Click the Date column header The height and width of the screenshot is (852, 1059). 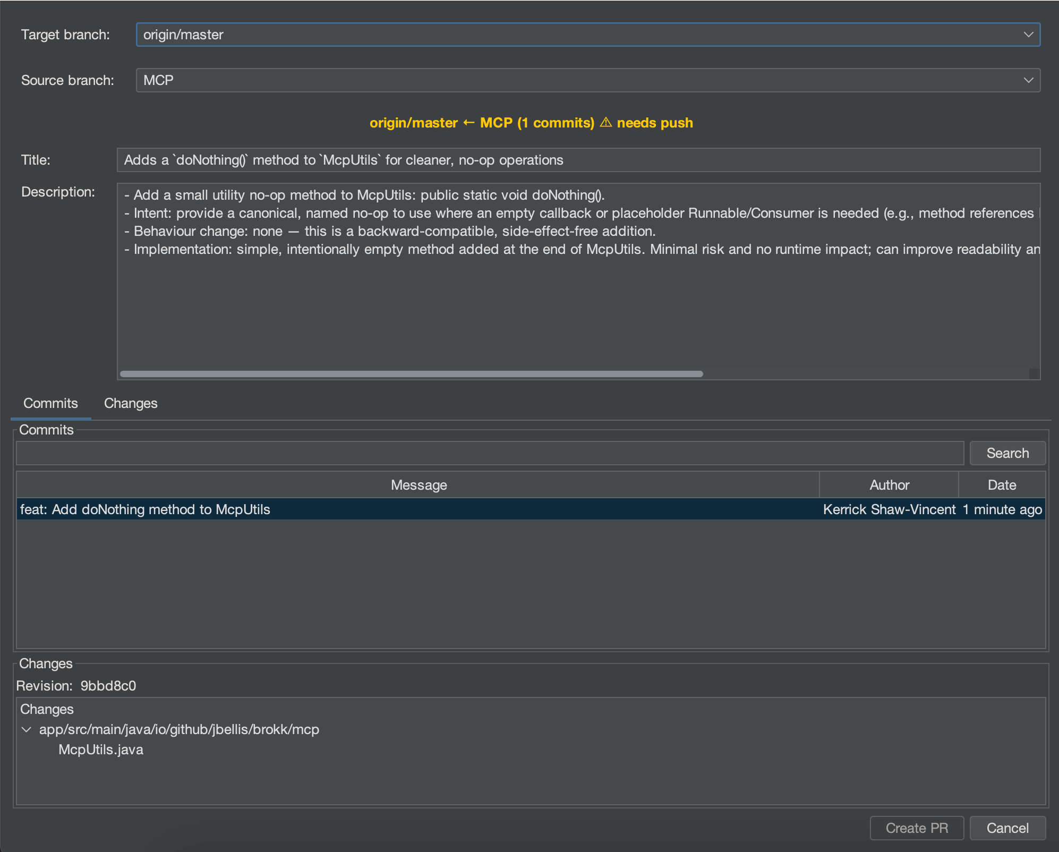click(1002, 484)
